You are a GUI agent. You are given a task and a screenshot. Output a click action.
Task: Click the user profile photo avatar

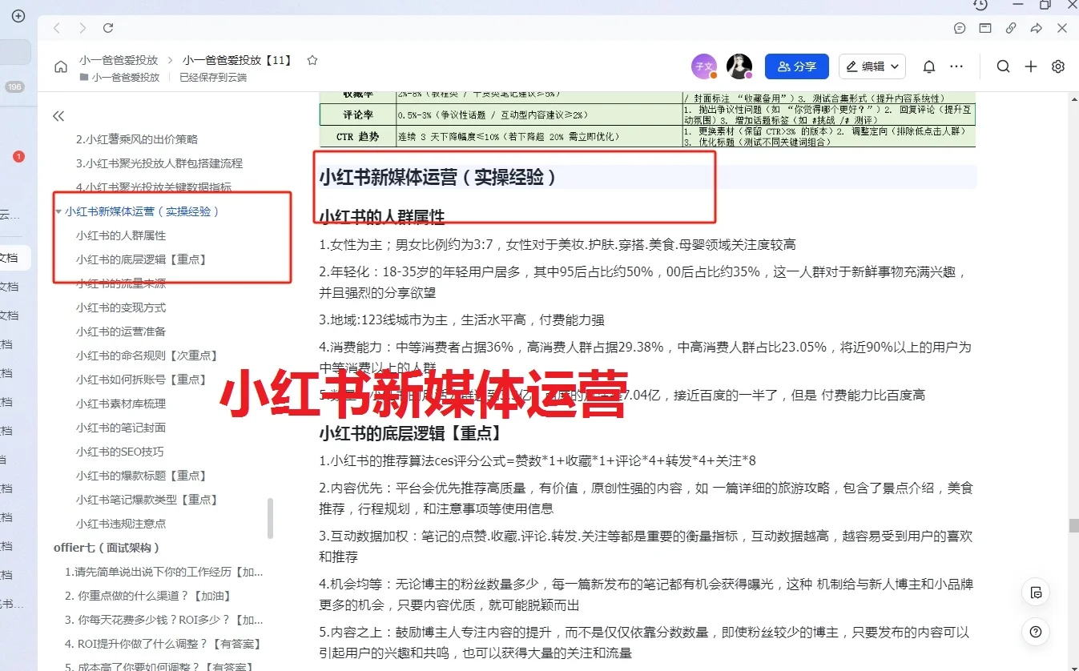[739, 66]
